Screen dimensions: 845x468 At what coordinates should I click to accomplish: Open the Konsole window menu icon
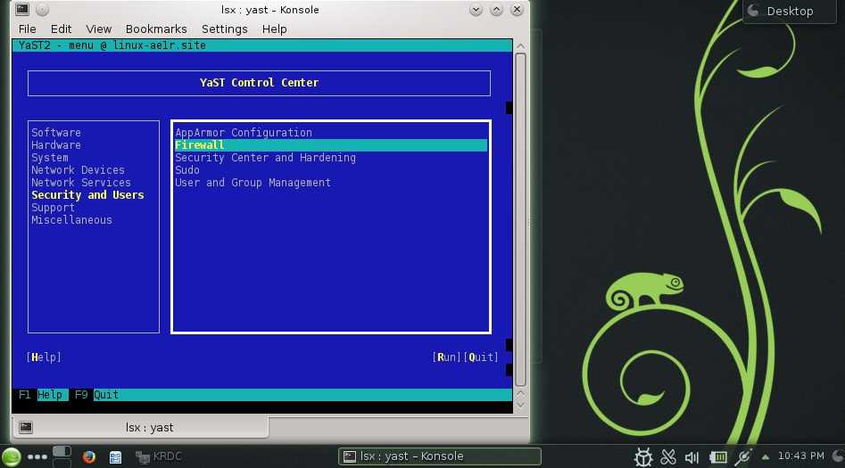[x=22, y=9]
